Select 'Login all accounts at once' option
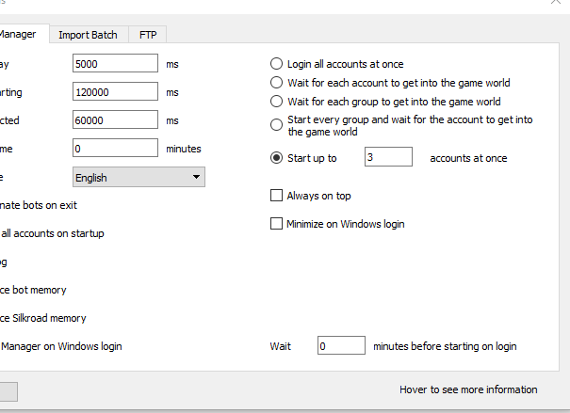Viewport: 570px width, 413px height. point(276,64)
